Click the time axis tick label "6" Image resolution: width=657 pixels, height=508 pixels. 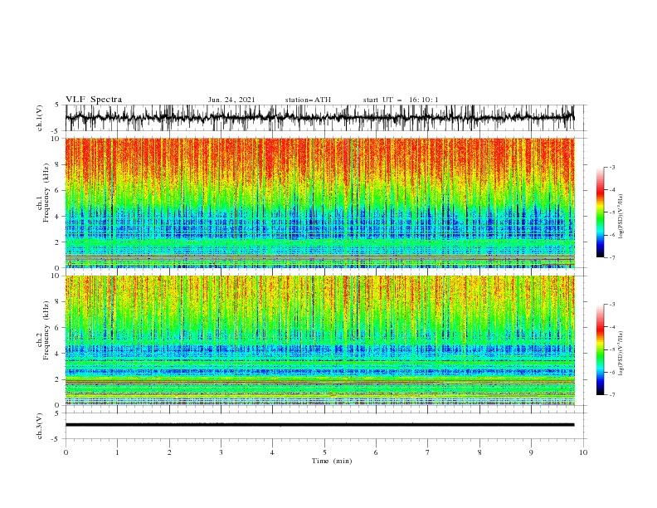[376, 452]
